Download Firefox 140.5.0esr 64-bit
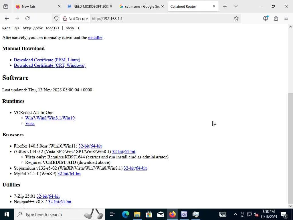The height and width of the screenshot is (220, 293). 96,146
